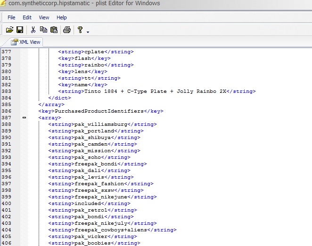Image resolution: width=312 pixels, height=246 pixels.
Task: Click the pak_williamsburg string
Action: coord(102,124)
